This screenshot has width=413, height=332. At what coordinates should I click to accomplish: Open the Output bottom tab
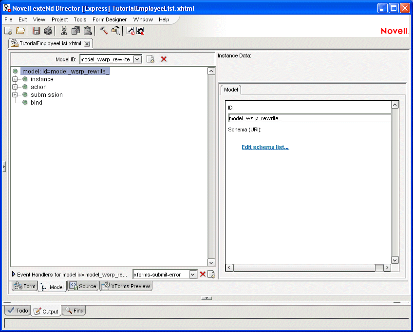46,311
